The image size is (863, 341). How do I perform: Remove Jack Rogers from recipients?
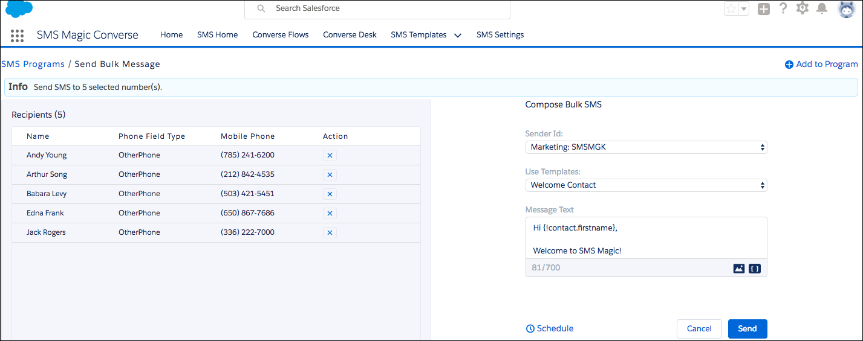(x=330, y=232)
